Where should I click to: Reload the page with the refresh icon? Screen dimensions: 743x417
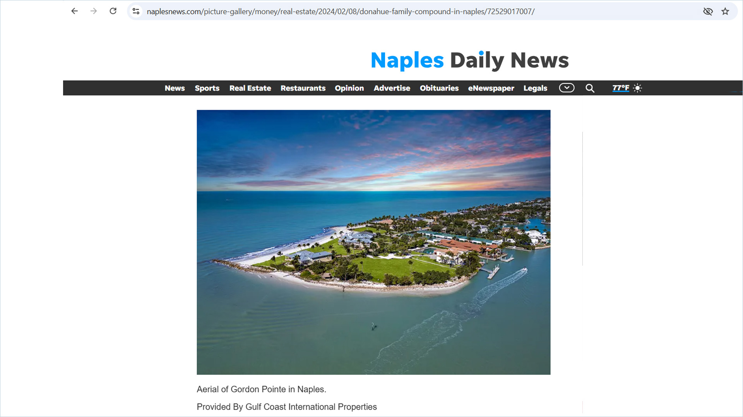tap(113, 11)
